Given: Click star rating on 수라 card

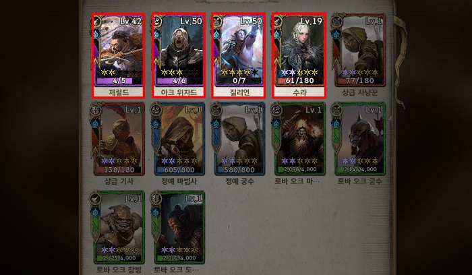Looking at the screenshot, I should click(x=299, y=73).
